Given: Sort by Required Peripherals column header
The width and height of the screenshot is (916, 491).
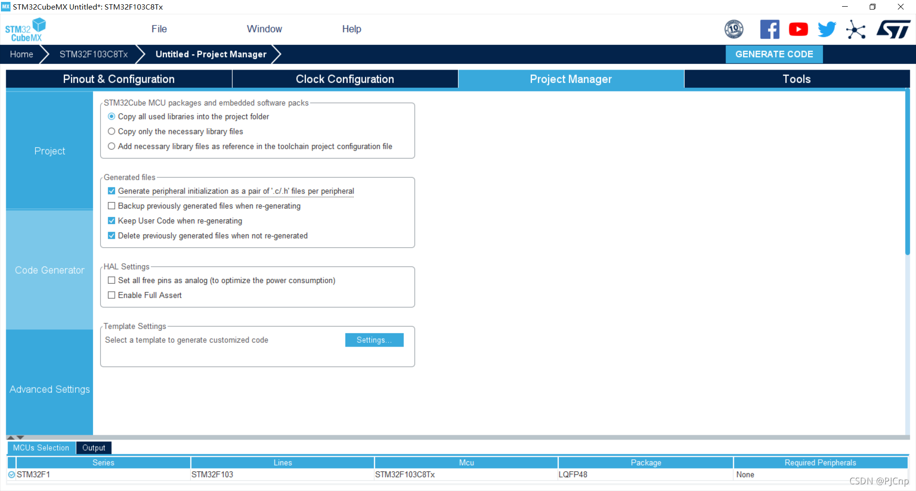Looking at the screenshot, I should coord(821,462).
